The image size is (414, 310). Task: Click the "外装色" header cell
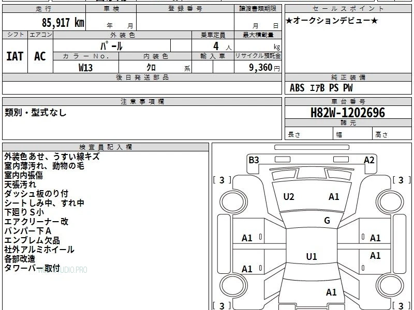coord(123,35)
